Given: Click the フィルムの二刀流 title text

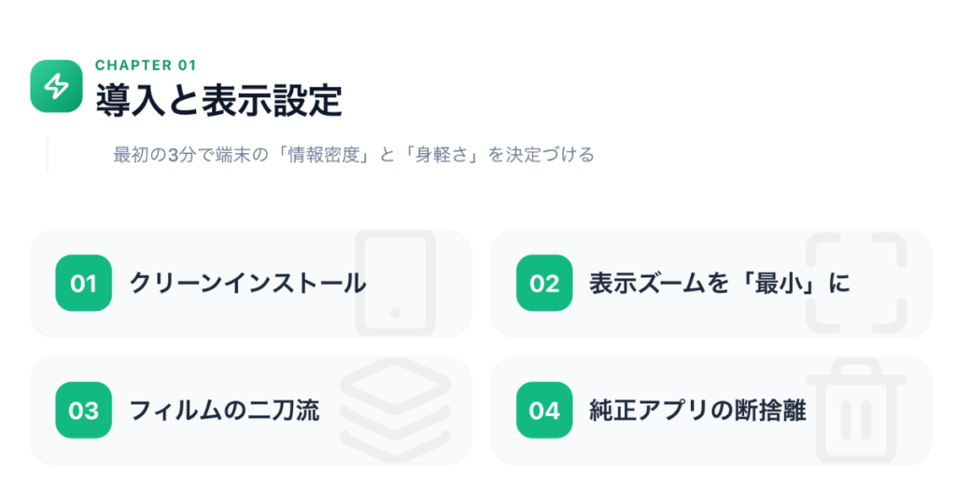Looking at the screenshot, I should click(225, 410).
